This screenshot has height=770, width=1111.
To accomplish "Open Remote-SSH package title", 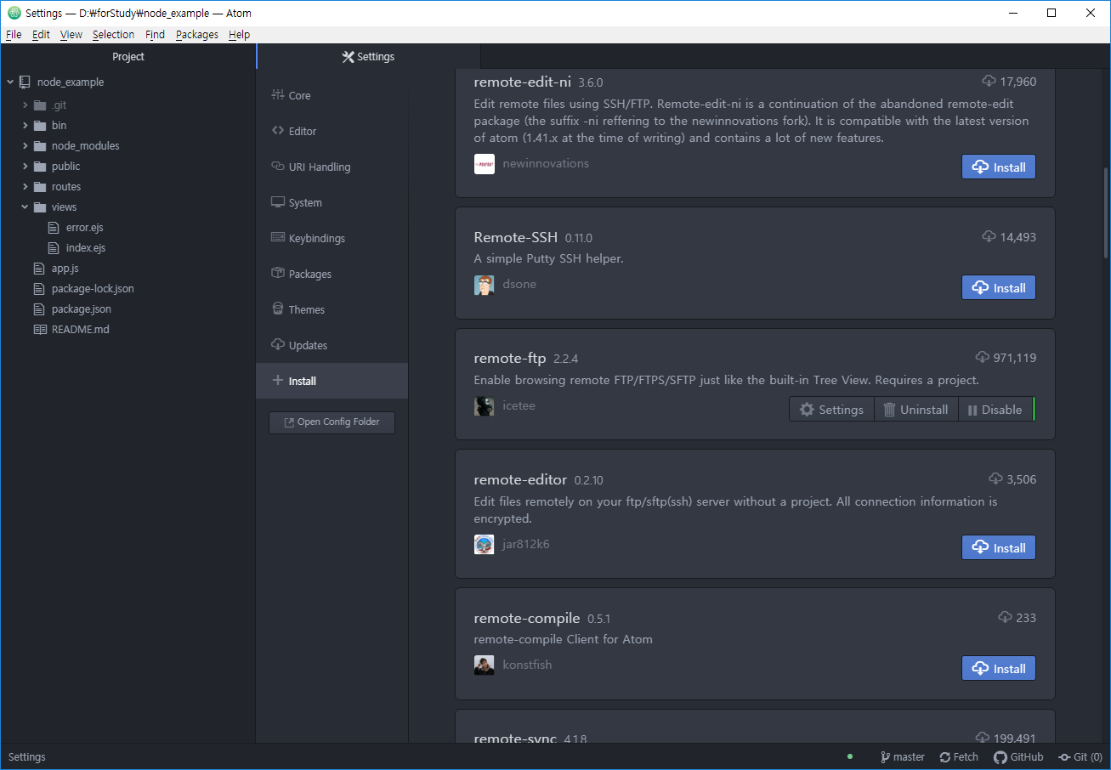I will tap(515, 237).
